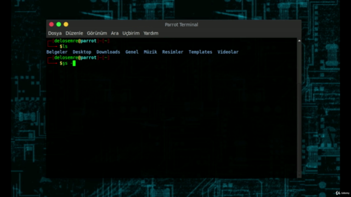Image resolution: width=351 pixels, height=197 pixels.
Task: Click the Resimler directory name
Action: click(x=173, y=52)
